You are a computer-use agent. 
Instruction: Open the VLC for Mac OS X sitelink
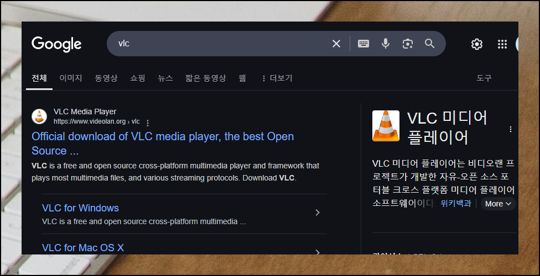point(82,247)
